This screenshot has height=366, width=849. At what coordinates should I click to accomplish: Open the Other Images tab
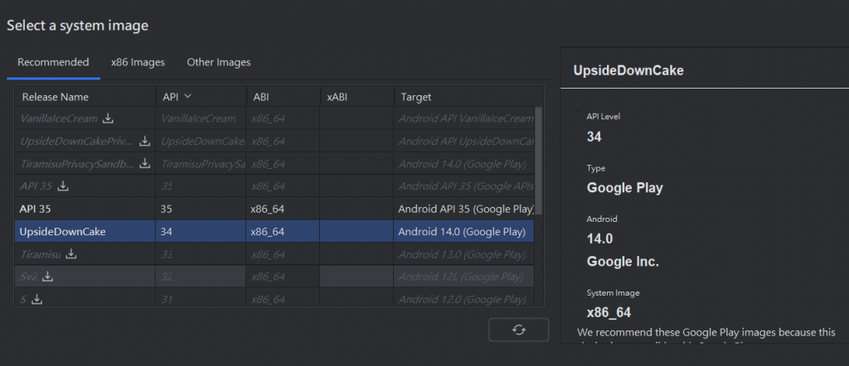[x=219, y=62]
